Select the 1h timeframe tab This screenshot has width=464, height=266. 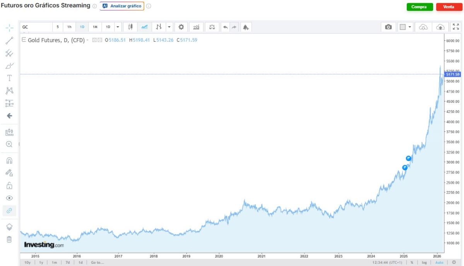click(x=69, y=27)
